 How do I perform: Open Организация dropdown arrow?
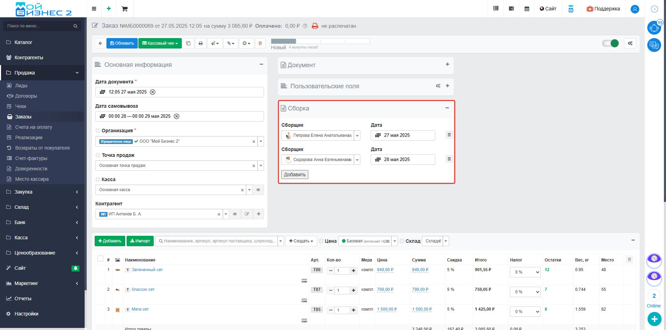pyautogui.click(x=261, y=141)
